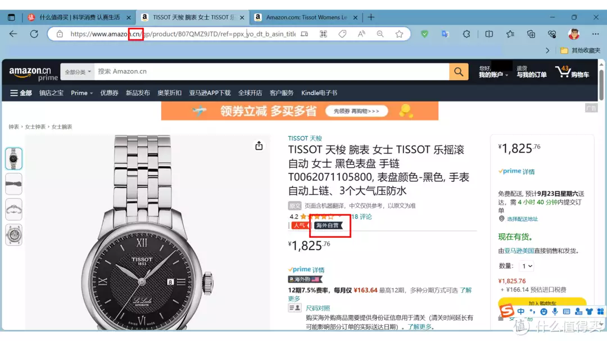Screen dimensions: 607x341
Task: Open the 数量 quantity dropdown
Action: (527, 266)
